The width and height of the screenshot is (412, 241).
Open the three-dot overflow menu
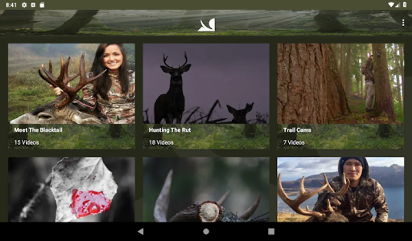point(403,23)
